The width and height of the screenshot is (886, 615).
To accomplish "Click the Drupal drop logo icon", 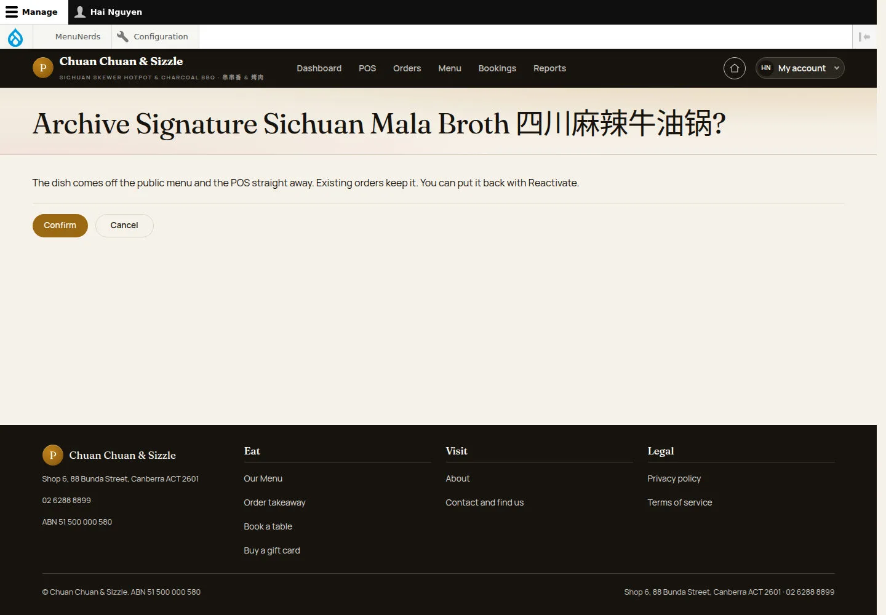I will pyautogui.click(x=15, y=37).
